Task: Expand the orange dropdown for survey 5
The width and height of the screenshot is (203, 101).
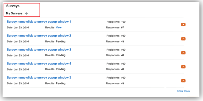Action: pyautogui.click(x=183, y=81)
